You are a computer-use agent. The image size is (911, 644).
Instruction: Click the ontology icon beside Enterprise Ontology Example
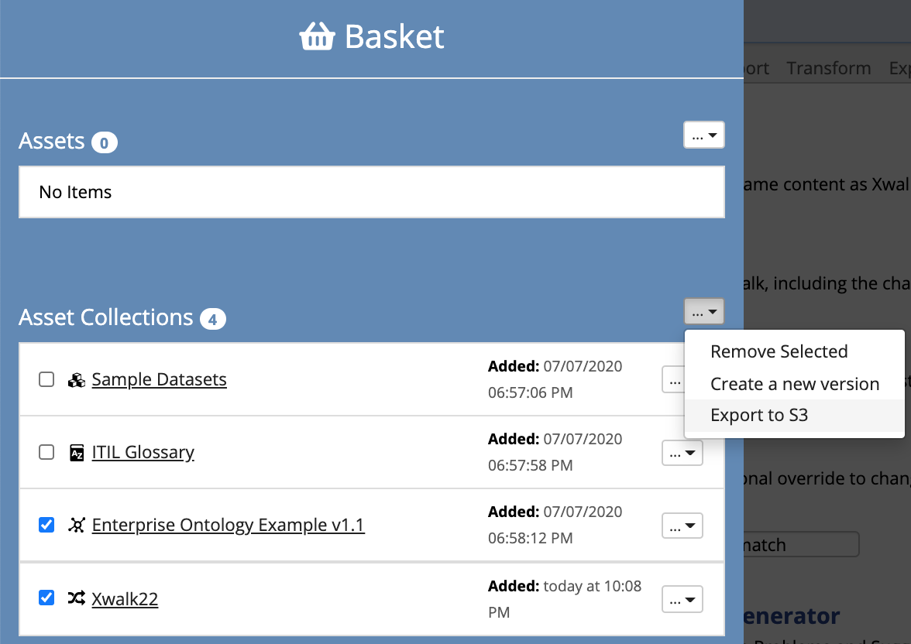pos(77,525)
